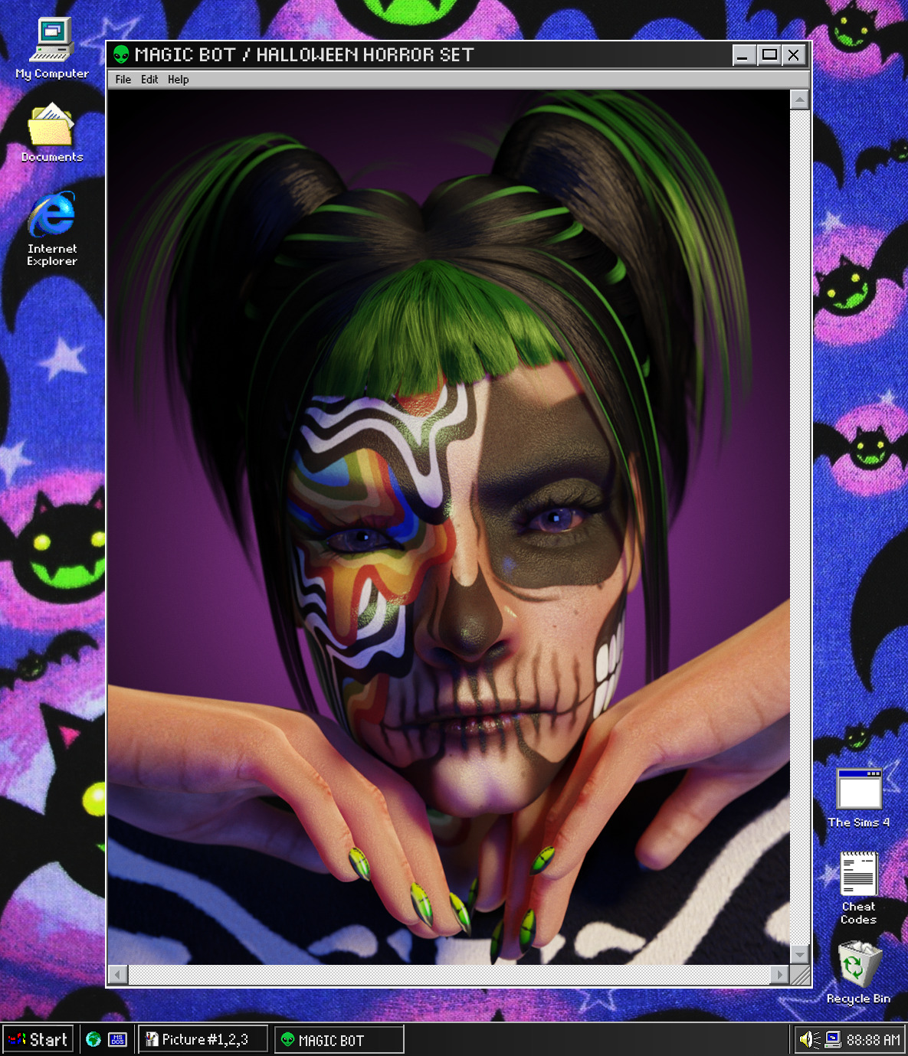Open the Documents folder icon
Screen dimensions: 908x1056
pyautogui.click(x=51, y=132)
